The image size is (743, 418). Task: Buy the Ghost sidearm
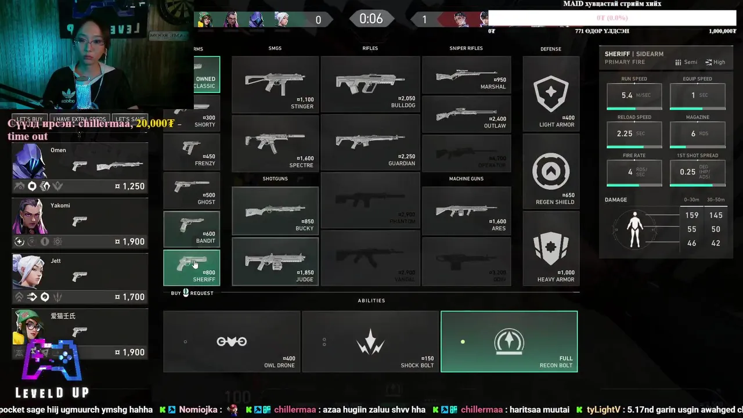(192, 190)
